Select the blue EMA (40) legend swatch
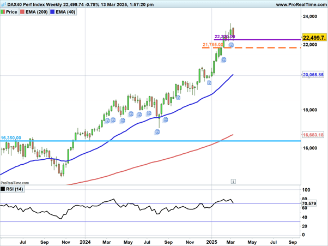This screenshot has width=328, height=246. [52, 12]
